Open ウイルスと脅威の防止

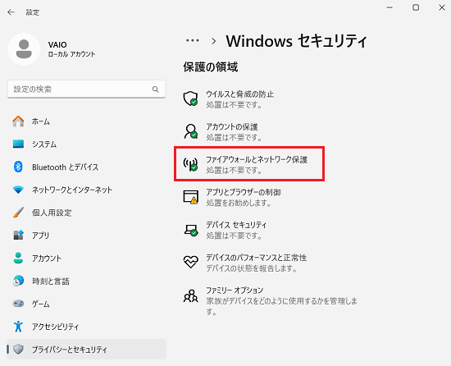coord(240,94)
